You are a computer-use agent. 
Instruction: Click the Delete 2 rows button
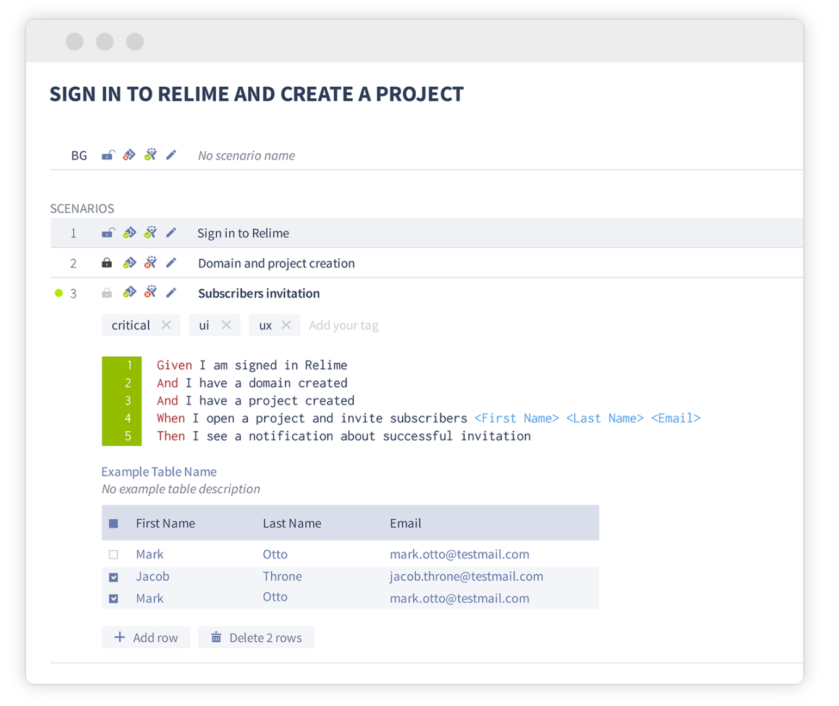[256, 637]
